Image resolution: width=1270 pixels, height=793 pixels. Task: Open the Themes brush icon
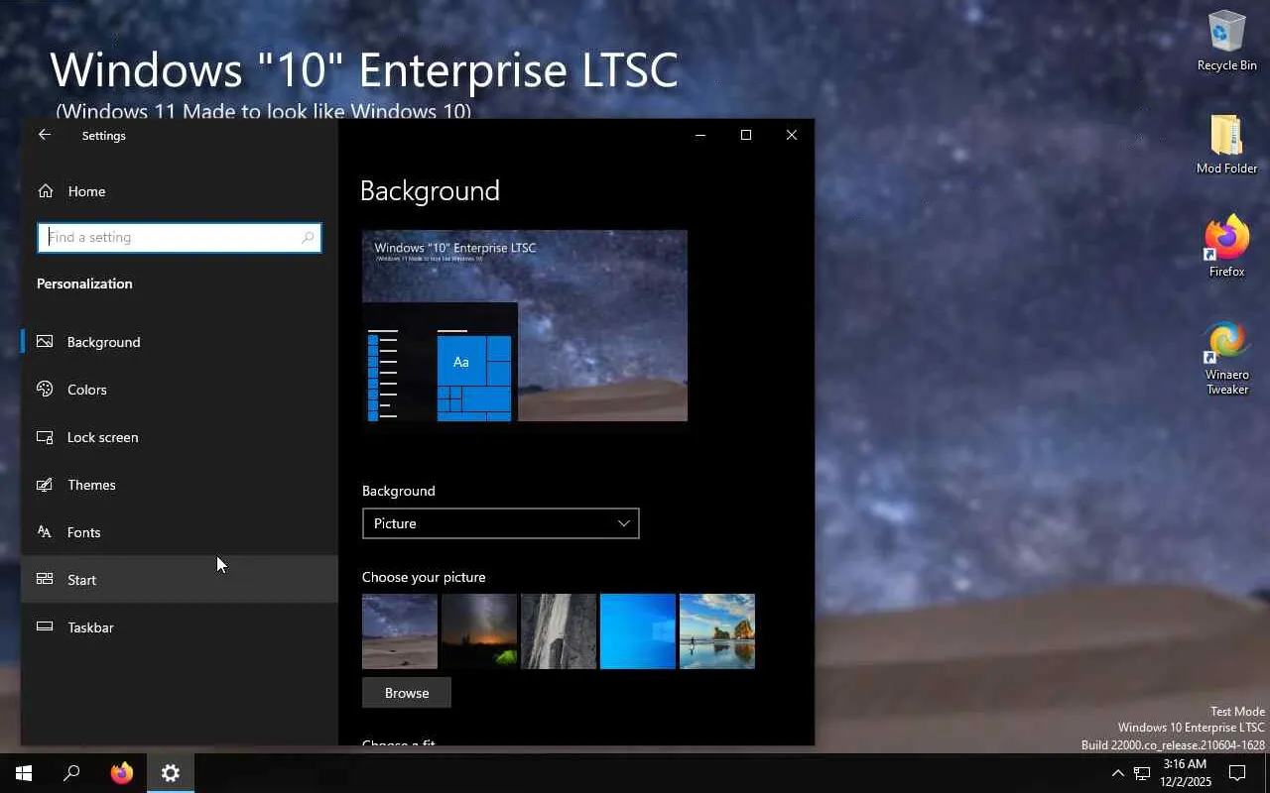[x=45, y=485]
